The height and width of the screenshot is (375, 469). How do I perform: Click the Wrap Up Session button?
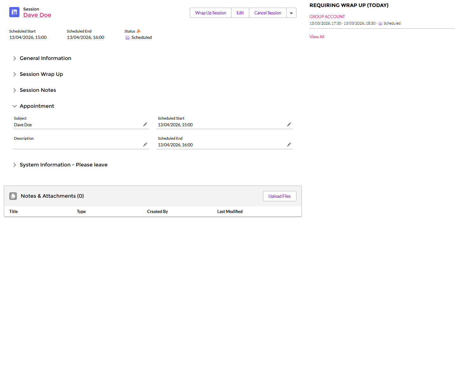coord(210,13)
